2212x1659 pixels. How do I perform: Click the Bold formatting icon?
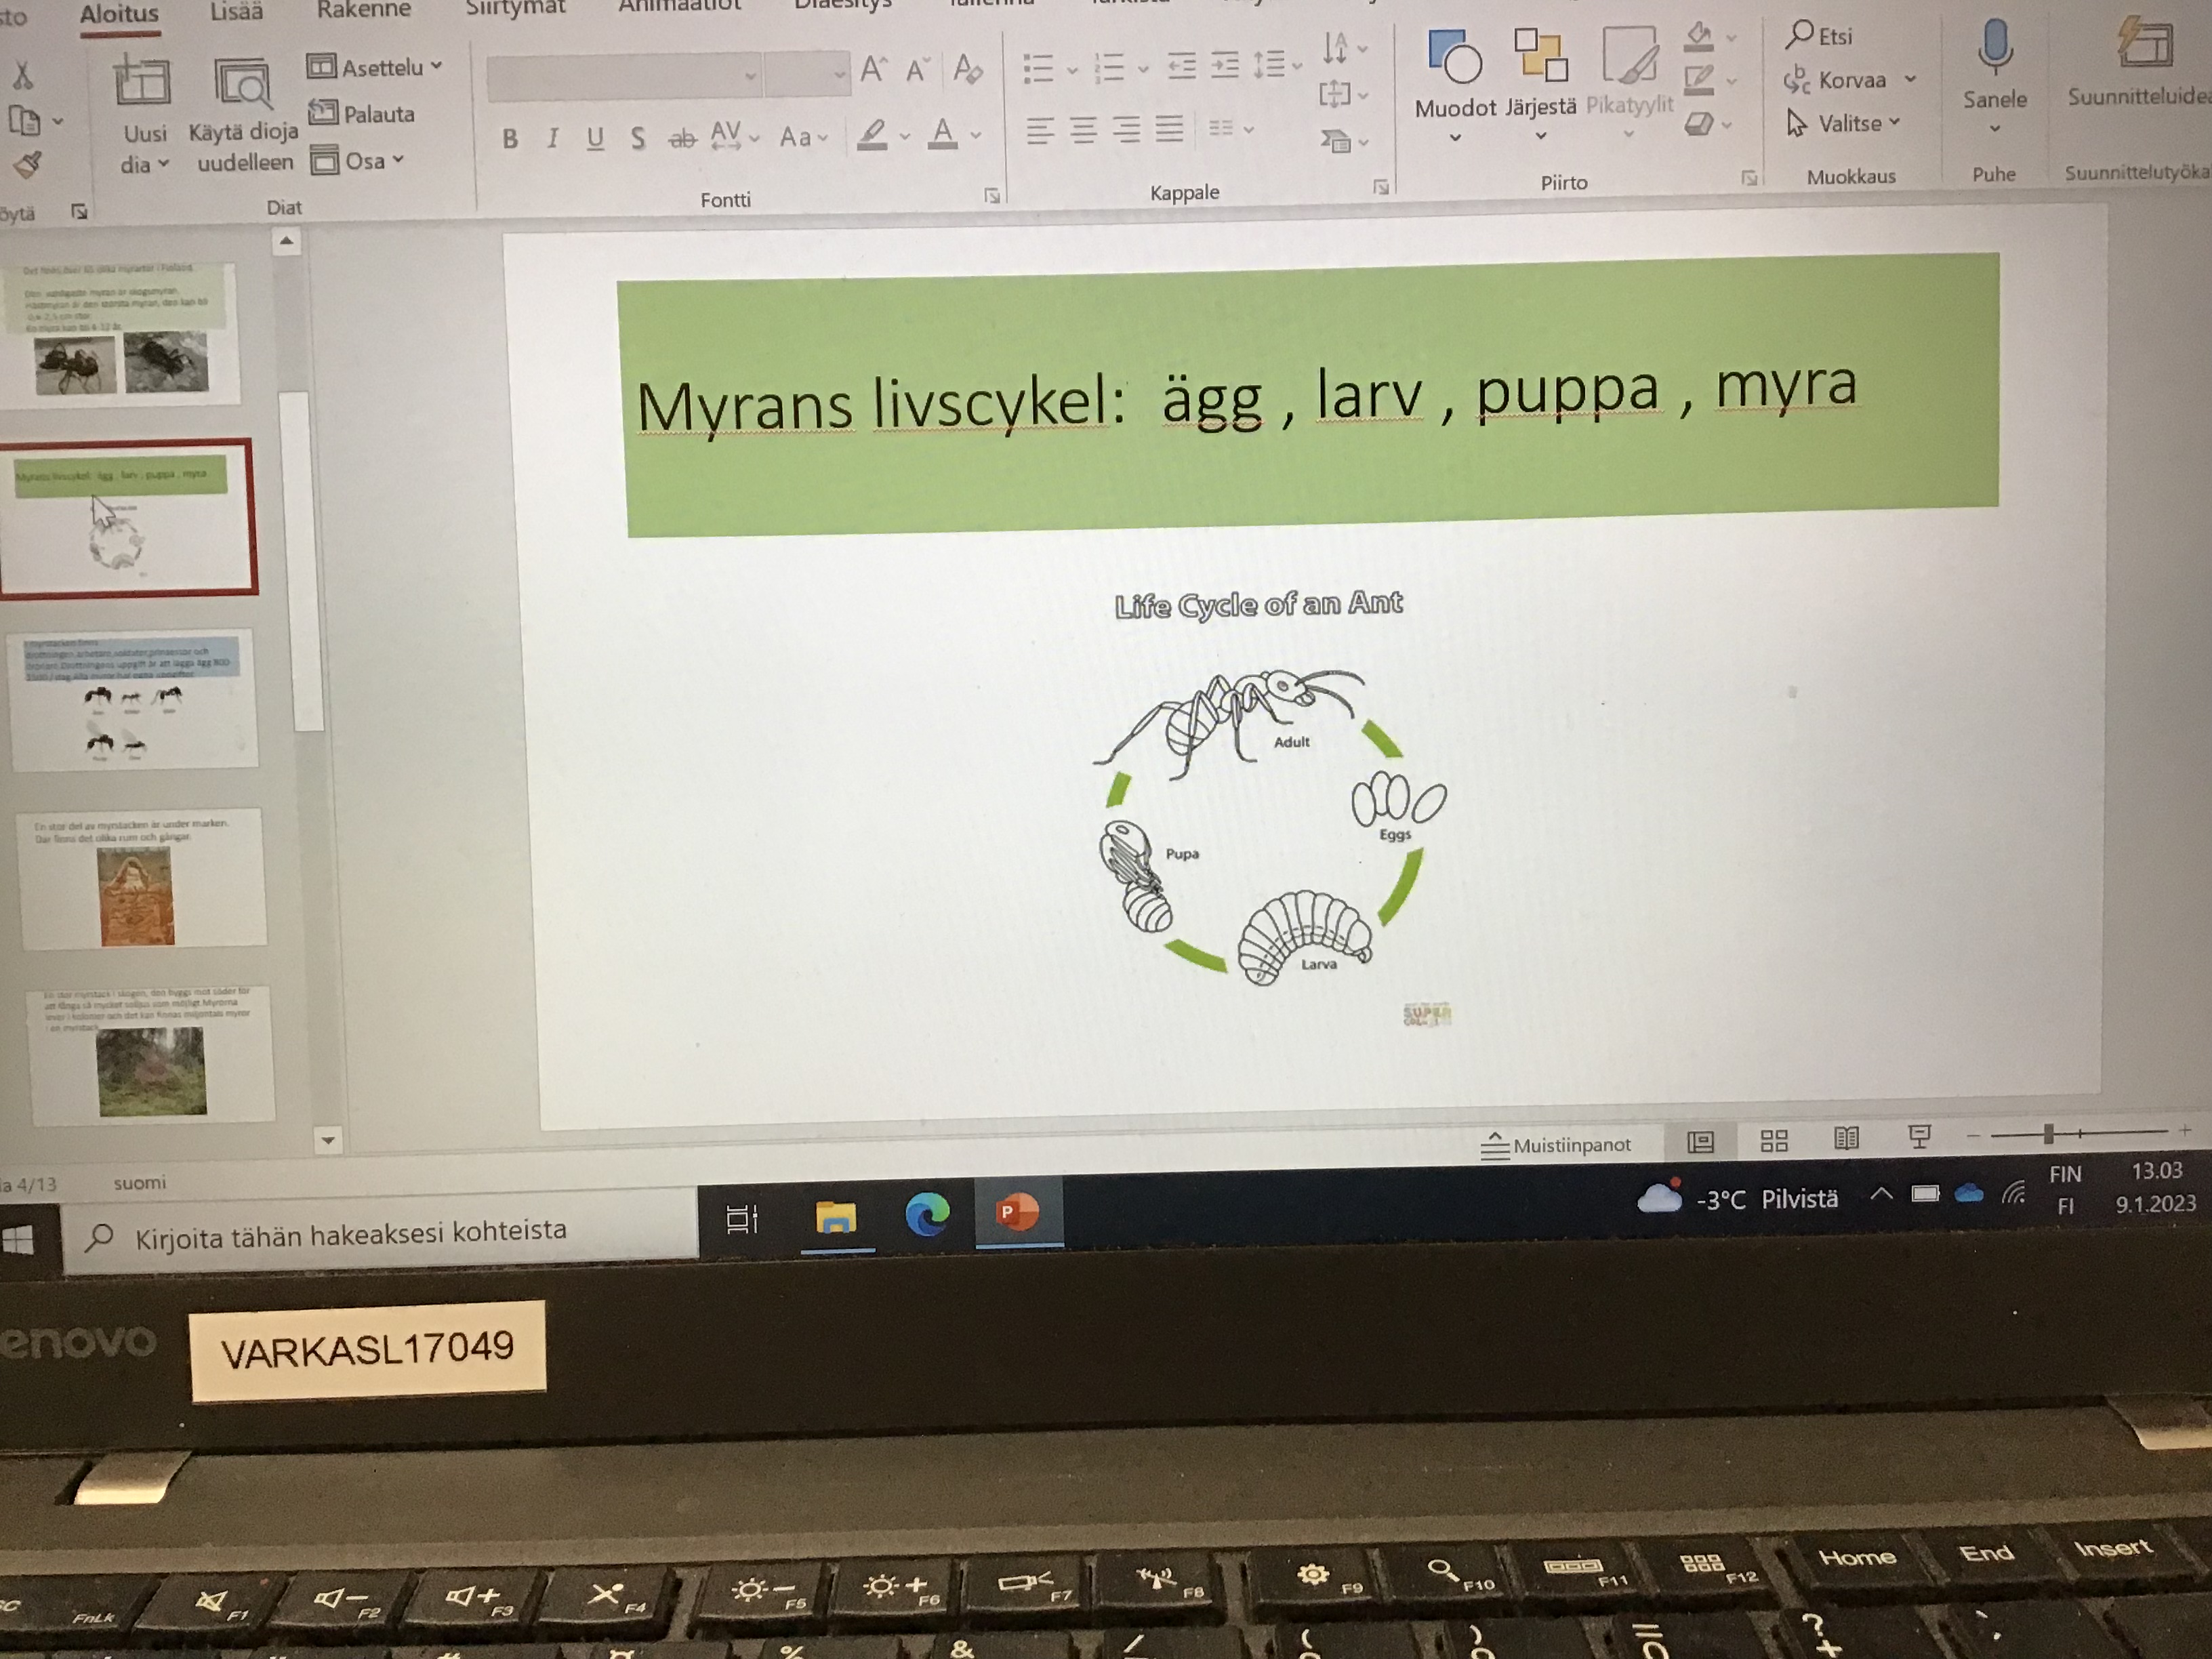pos(510,139)
